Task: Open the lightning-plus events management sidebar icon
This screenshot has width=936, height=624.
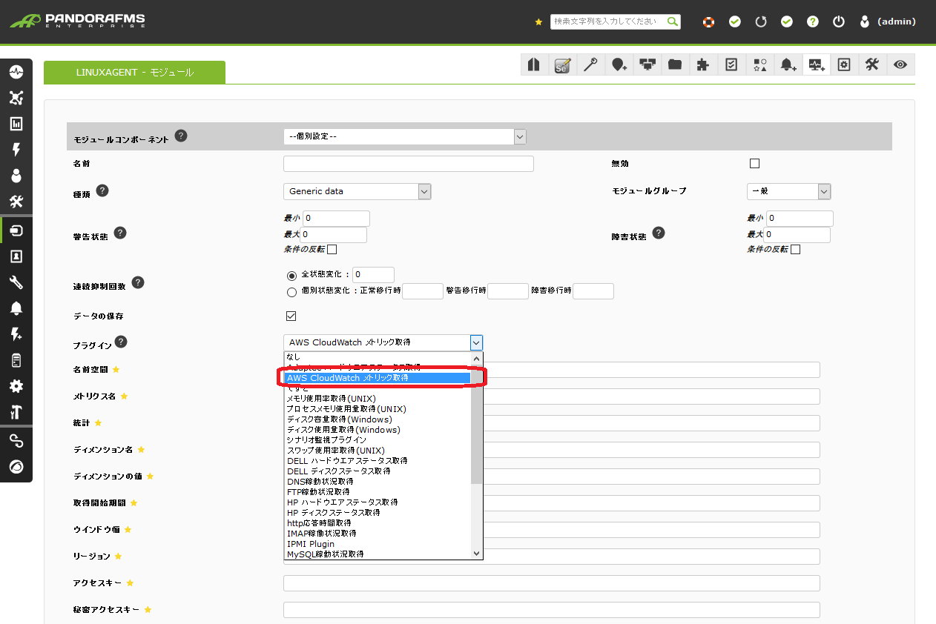Action: pyautogui.click(x=16, y=334)
